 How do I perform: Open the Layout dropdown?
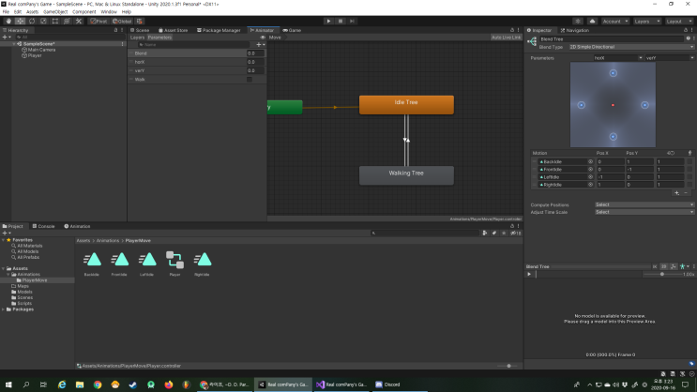point(679,21)
